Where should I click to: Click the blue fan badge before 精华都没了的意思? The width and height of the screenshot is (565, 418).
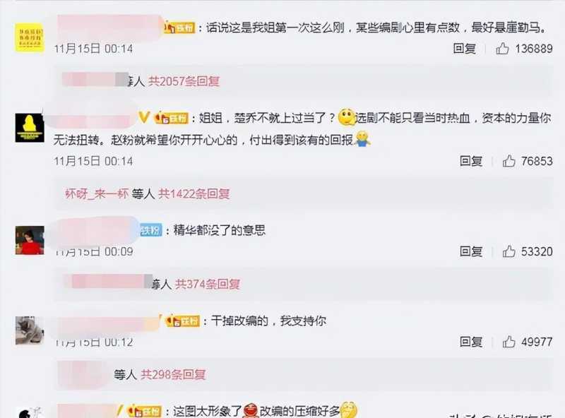coord(151,230)
